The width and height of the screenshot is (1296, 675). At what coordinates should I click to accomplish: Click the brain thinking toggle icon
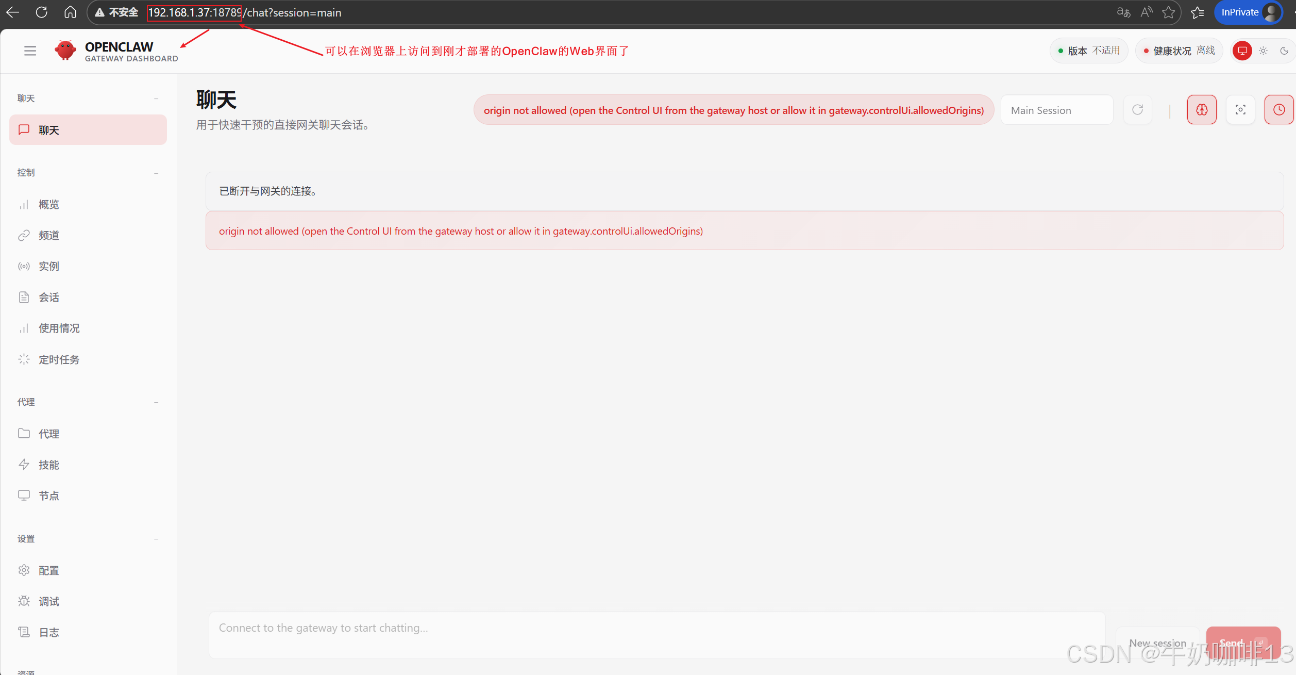click(x=1202, y=110)
